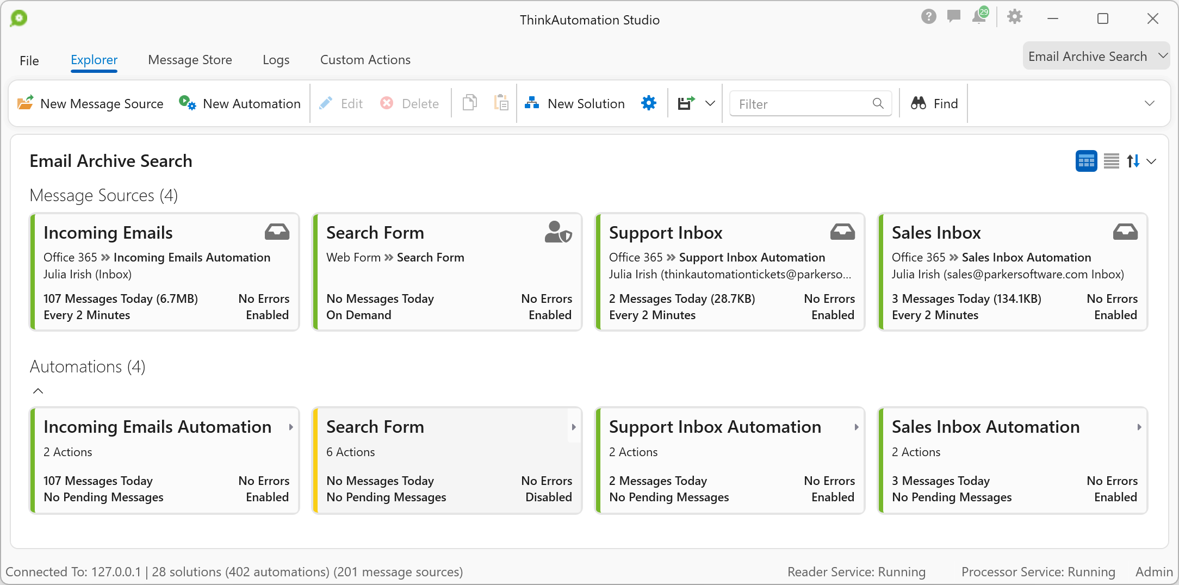
Task: Select the Sales Inbox message source card
Action: point(1013,272)
